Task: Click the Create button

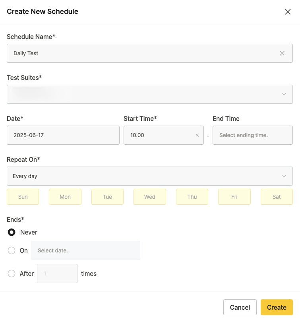Action: (x=277, y=307)
